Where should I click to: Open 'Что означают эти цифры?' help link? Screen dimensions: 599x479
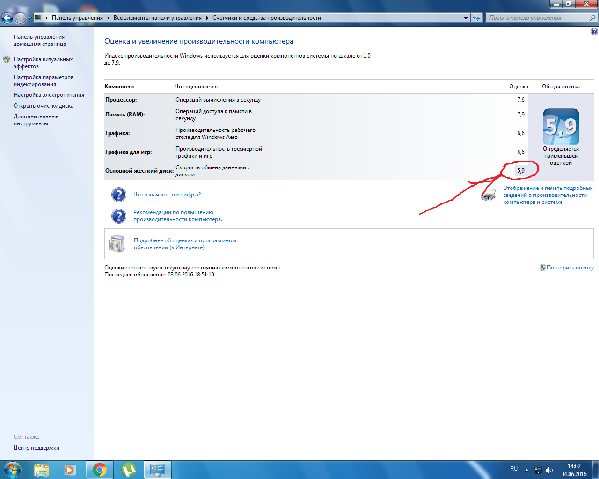(x=167, y=195)
